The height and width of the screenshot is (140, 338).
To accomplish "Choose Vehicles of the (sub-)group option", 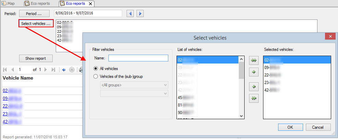I will 96,76.
